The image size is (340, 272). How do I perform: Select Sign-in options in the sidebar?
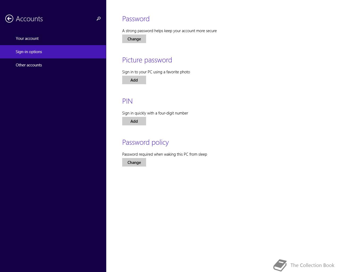pyautogui.click(x=29, y=52)
